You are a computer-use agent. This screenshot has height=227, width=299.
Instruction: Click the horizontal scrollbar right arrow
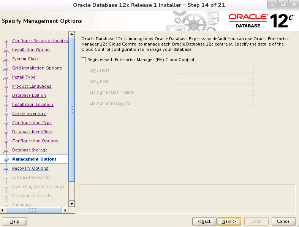pos(65,210)
